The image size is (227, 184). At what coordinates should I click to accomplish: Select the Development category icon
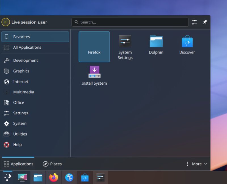[6, 60]
